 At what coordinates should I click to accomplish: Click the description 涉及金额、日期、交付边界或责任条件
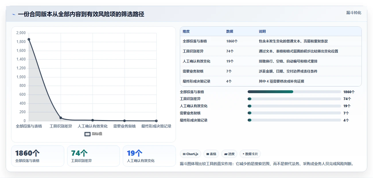coord(288,71)
